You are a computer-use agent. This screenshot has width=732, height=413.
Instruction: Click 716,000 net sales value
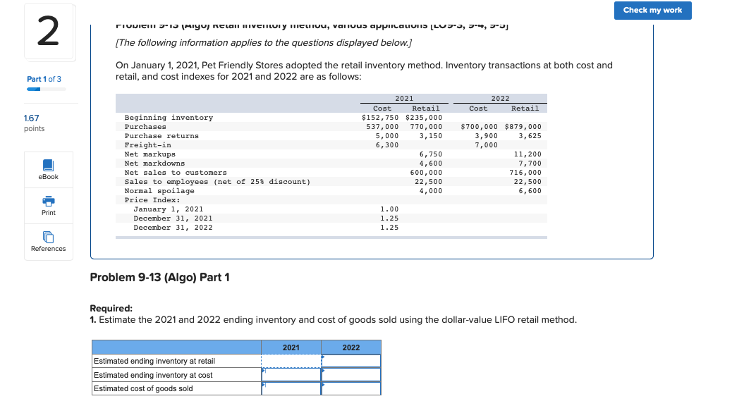point(525,173)
